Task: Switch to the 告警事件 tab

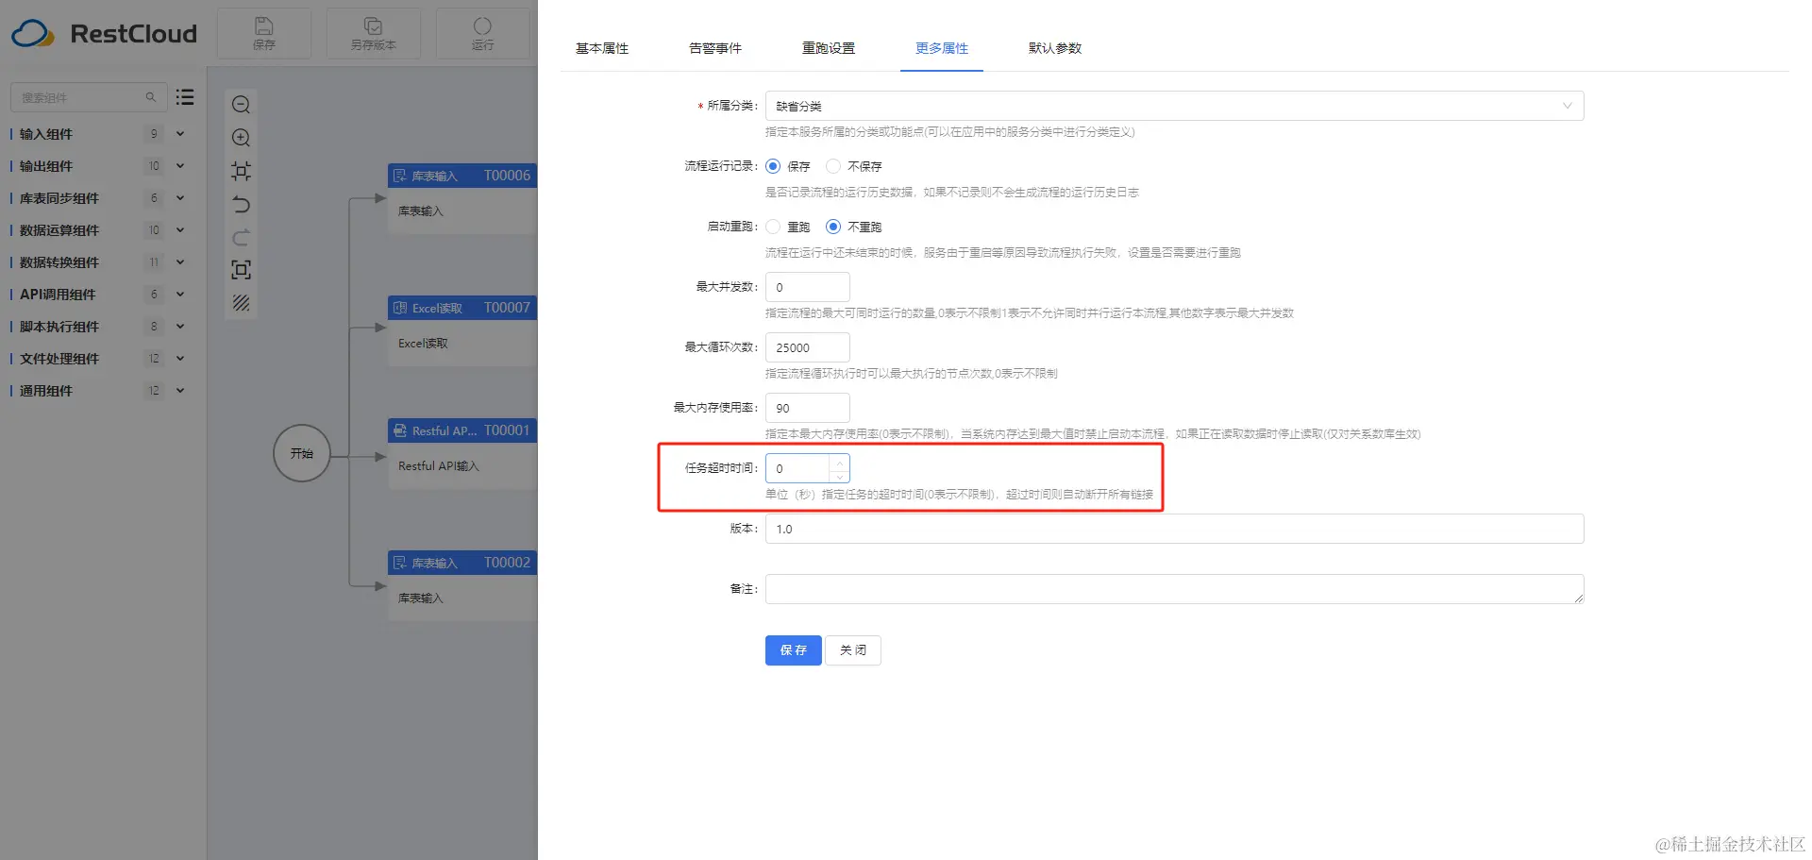Action: [x=715, y=48]
